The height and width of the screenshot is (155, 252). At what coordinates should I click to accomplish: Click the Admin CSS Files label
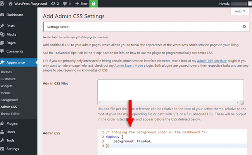pyautogui.click(x=55, y=83)
